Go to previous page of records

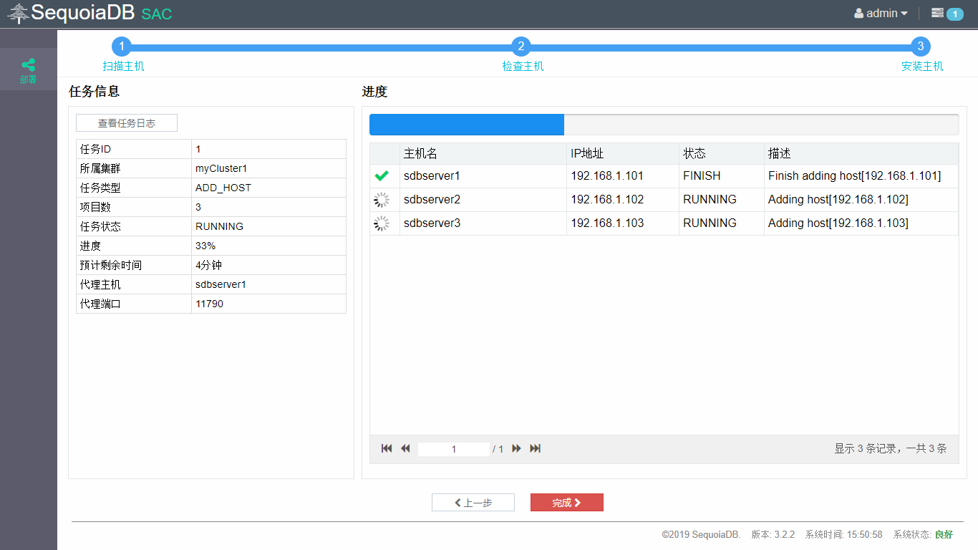(x=405, y=448)
